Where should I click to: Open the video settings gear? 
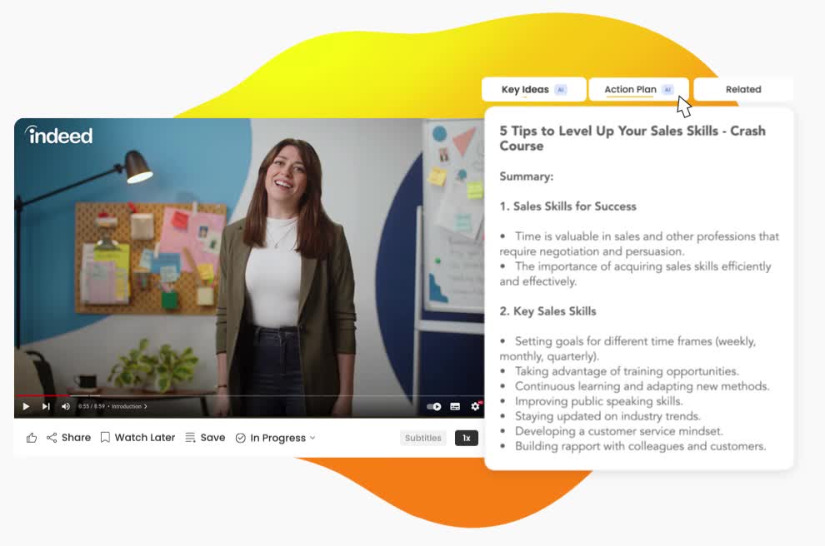pyautogui.click(x=476, y=406)
